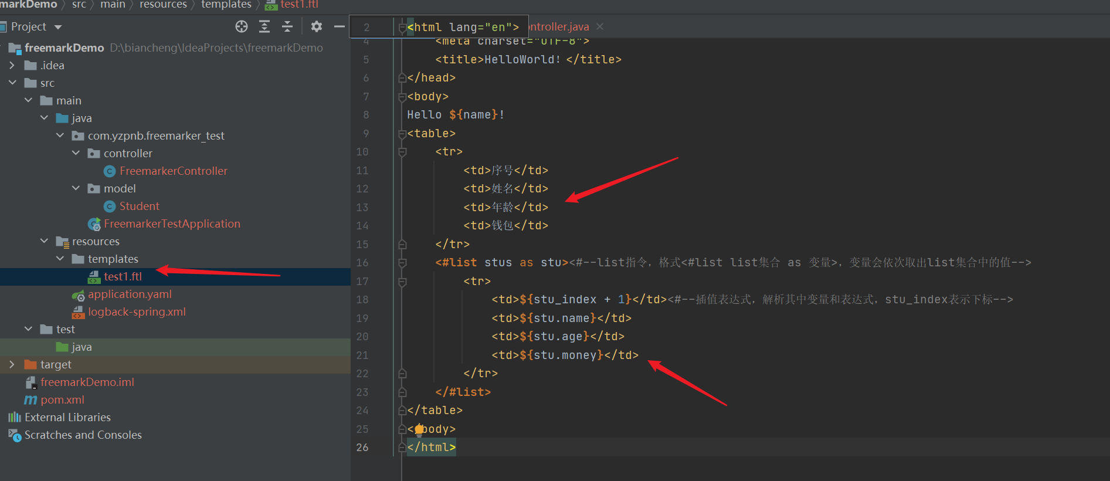This screenshot has width=1110, height=481.
Task: Click the ${stu.money} expression in editor
Action: tap(562, 355)
